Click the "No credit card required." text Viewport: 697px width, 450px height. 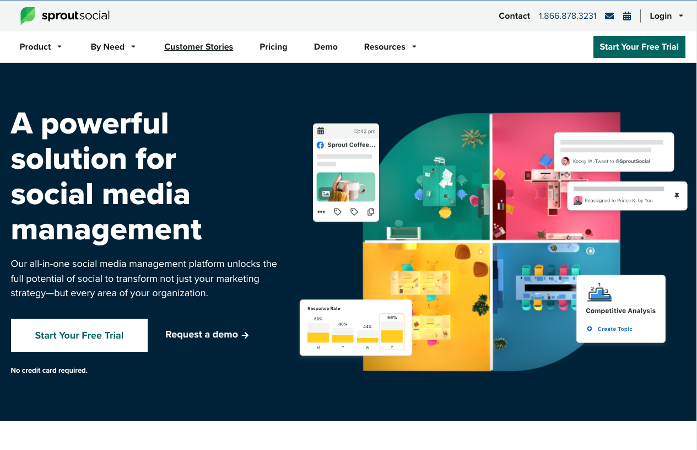pyautogui.click(x=49, y=371)
